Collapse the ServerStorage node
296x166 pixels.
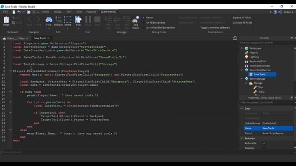[x=242, y=79]
